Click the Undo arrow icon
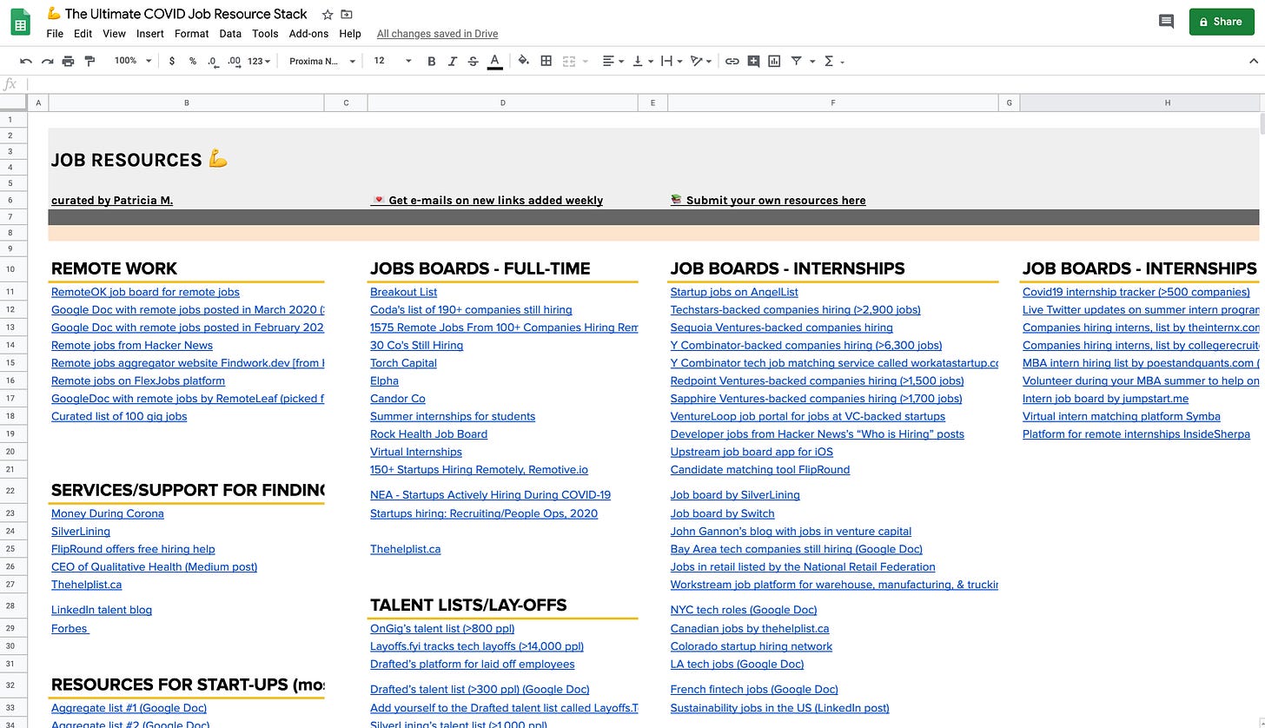 click(26, 61)
